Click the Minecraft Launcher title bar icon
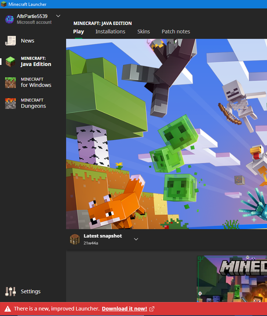267x316 pixels. [x=4, y=4]
